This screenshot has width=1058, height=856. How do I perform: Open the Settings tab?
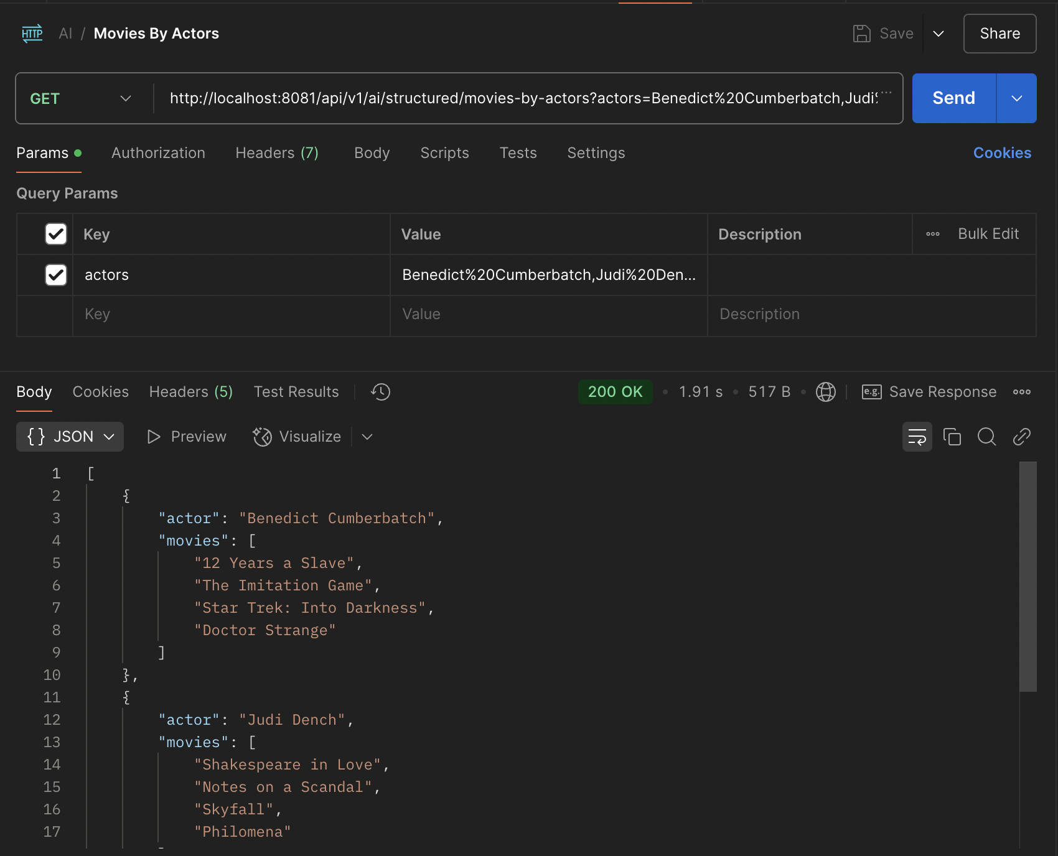click(x=596, y=153)
